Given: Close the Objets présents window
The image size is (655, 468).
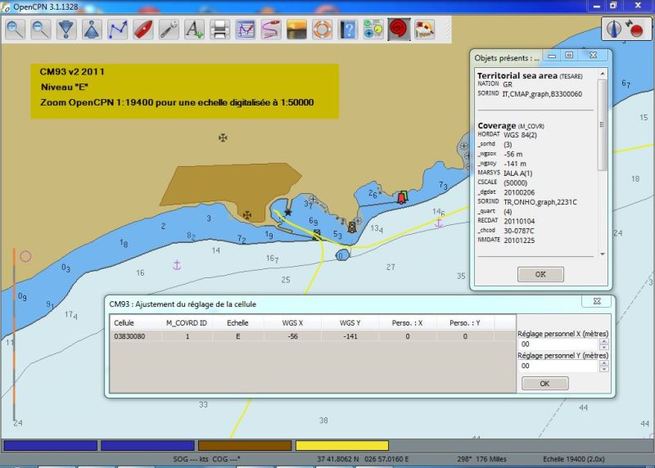Looking at the screenshot, I should click(593, 55).
